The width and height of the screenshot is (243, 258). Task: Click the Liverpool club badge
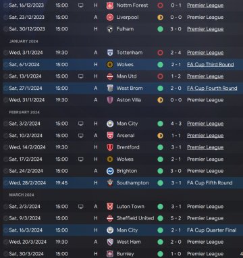pos(110,18)
